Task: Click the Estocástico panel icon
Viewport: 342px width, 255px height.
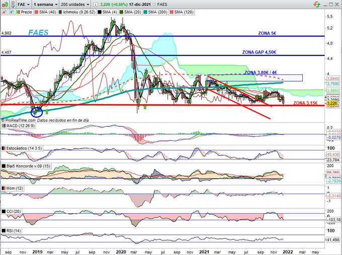Action: click(4, 148)
